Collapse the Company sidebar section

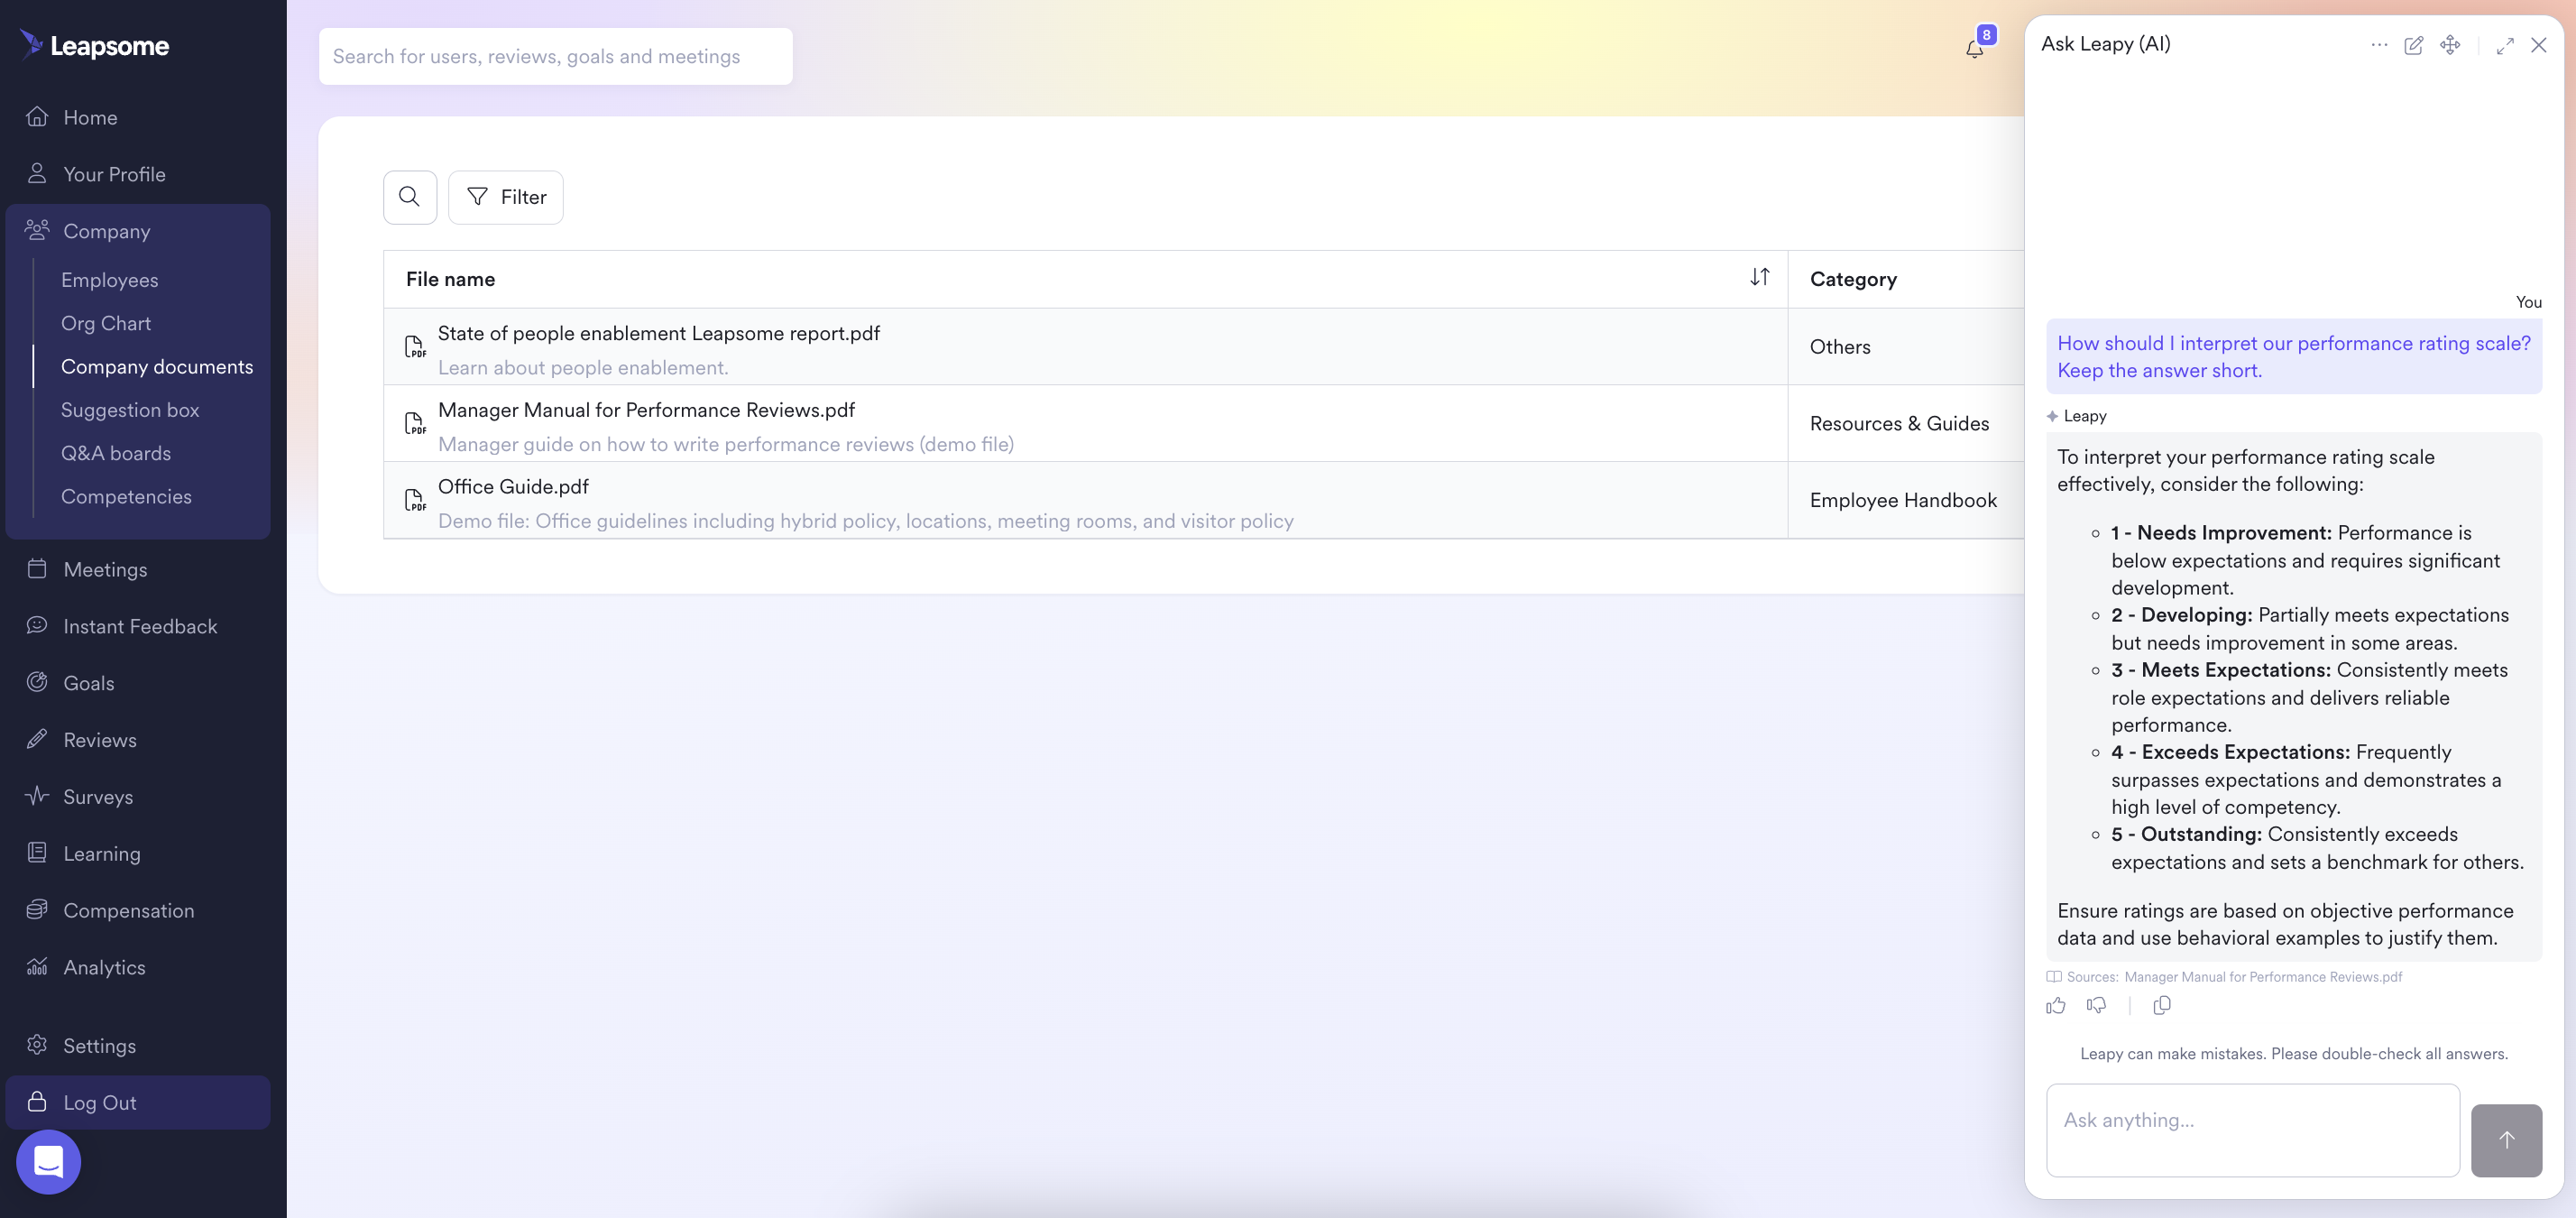(106, 231)
